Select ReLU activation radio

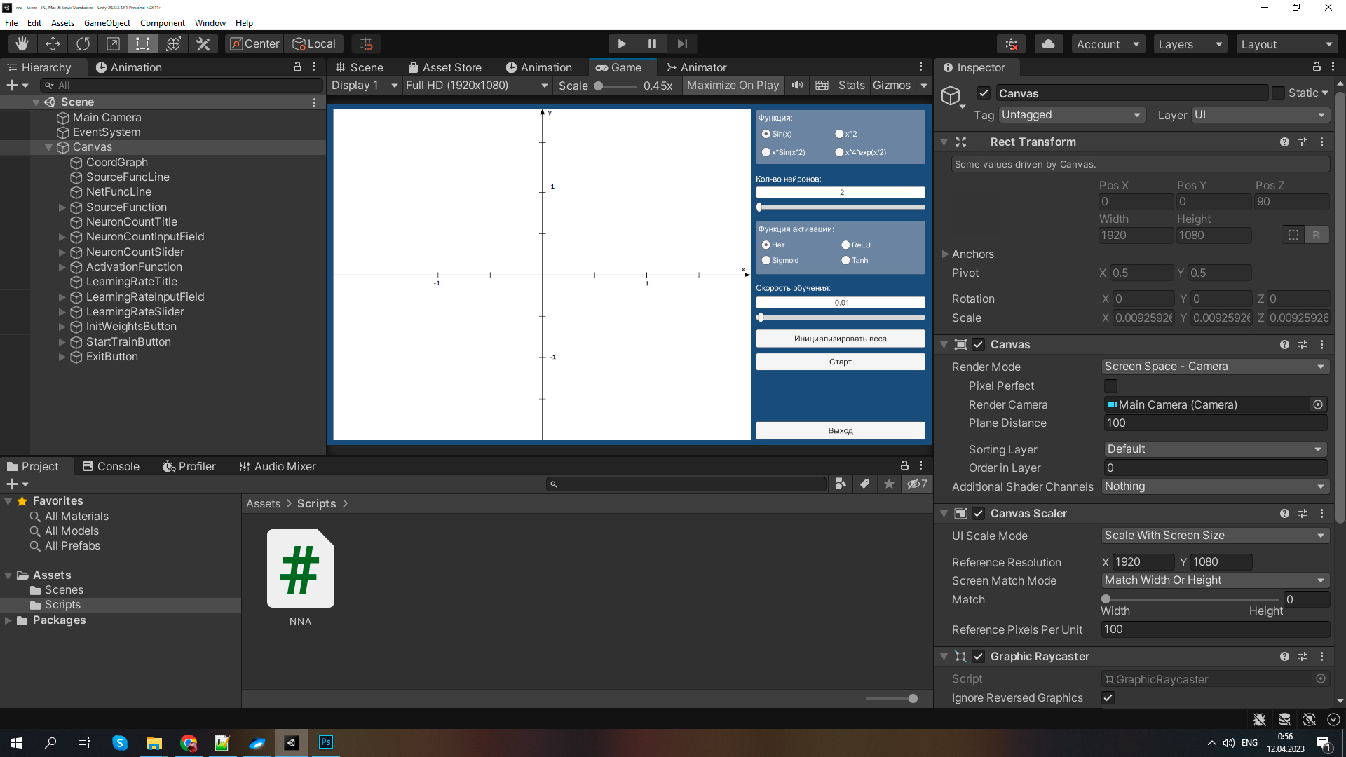pos(845,245)
